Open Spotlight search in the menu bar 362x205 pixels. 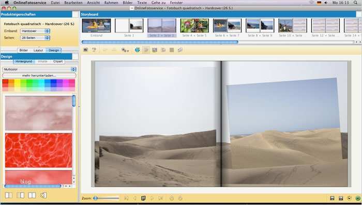click(x=356, y=3)
